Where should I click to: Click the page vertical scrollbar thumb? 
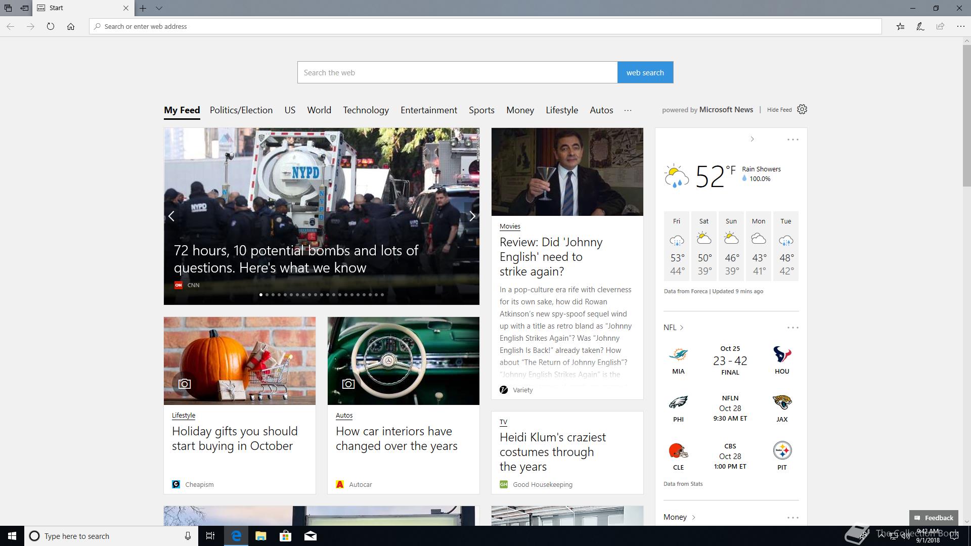coord(966,115)
